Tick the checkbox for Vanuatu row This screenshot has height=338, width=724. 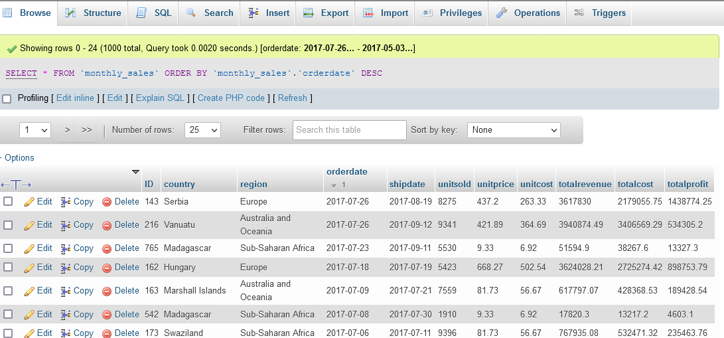[8, 225]
